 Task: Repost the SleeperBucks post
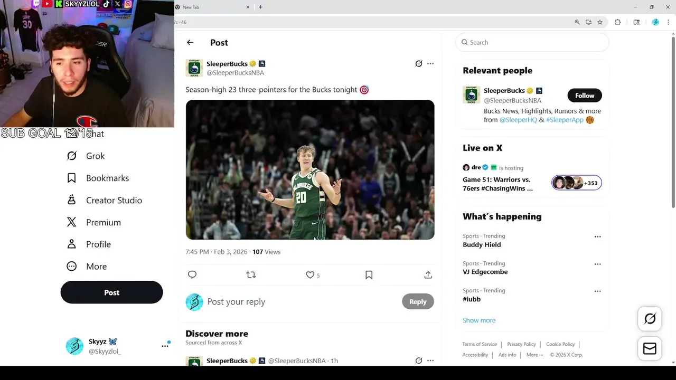tap(251, 274)
